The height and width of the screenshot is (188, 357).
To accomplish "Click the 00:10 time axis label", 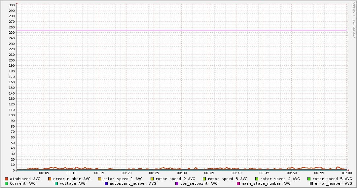I will [x=71, y=173].
